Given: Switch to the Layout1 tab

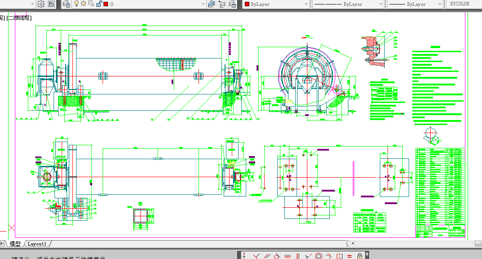Looking at the screenshot, I should pos(37,244).
